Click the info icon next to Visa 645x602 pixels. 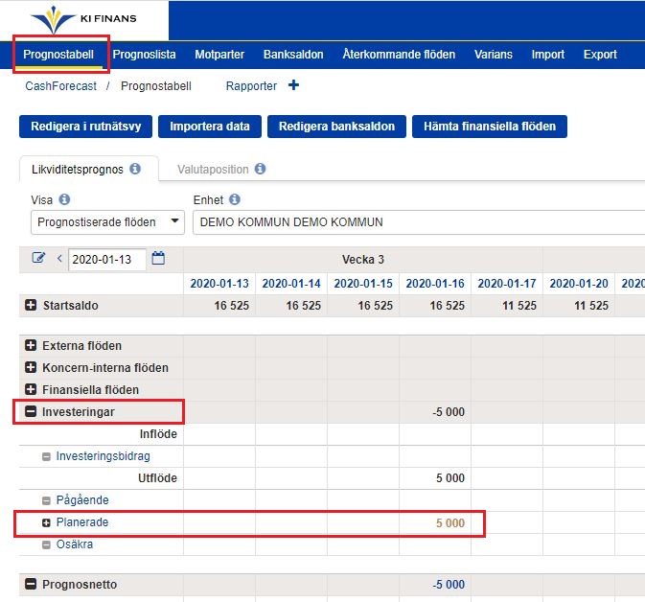64,200
